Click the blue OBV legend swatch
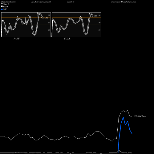Screen dimensions: 154x154 click(x=2, y=9)
